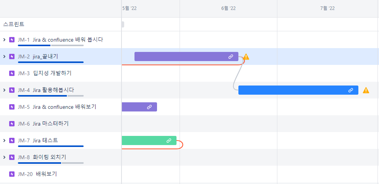
Task: Open JM-4 issue key link
Action: 24,90
